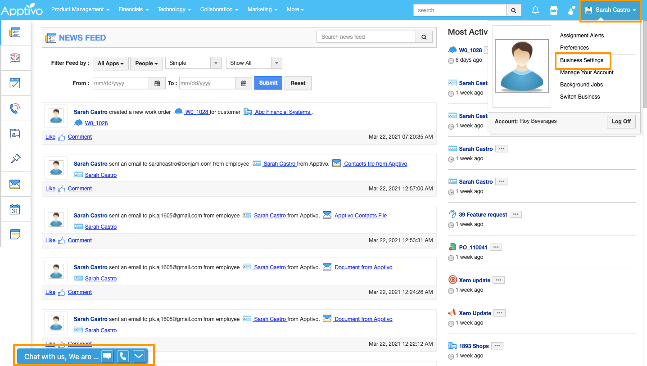The height and width of the screenshot is (366, 647).
Task: Expand the All Apps filter dropdown
Action: 111,63
